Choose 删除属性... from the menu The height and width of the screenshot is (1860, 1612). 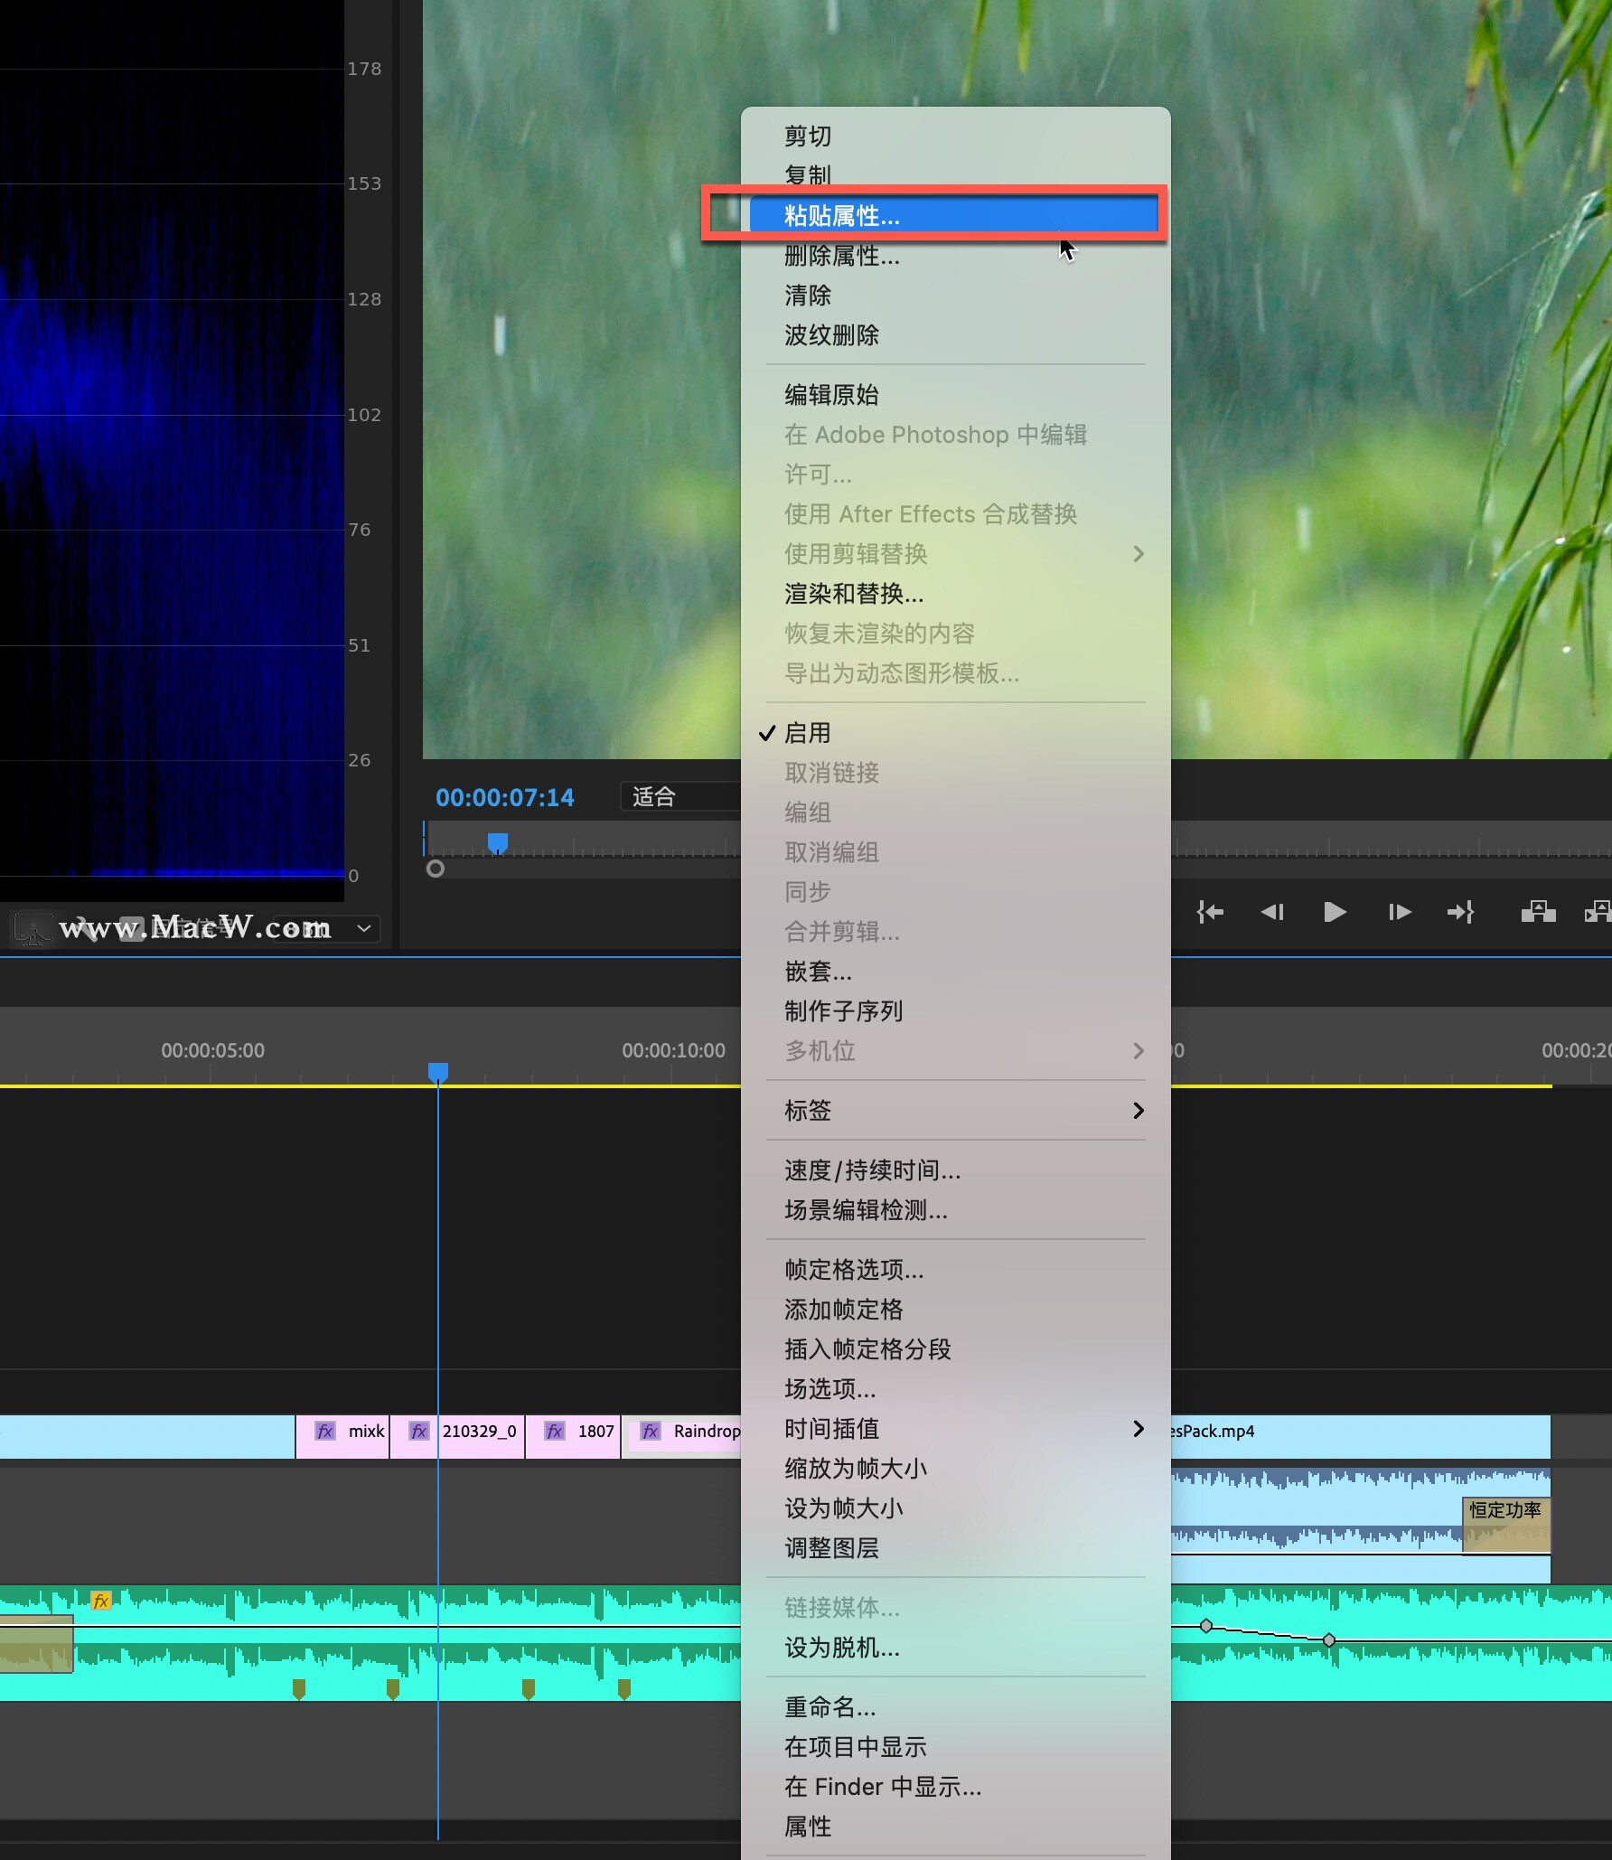(955, 256)
